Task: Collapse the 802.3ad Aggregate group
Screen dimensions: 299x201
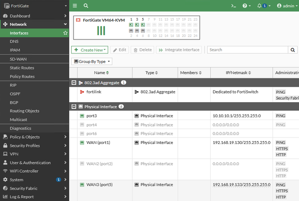Action: coord(74,82)
